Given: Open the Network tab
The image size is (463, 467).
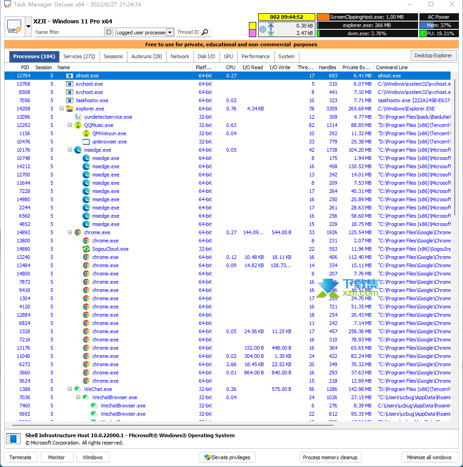Looking at the screenshot, I should pos(180,56).
